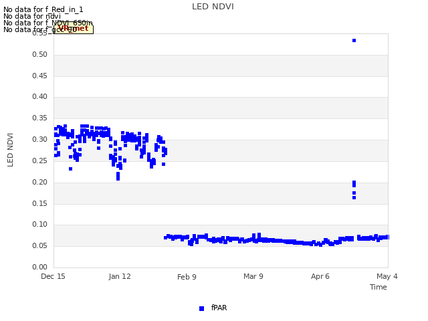Screen dimensions: 428x321
Task: Click the Mar 9 x-axis tick label
Action: point(253,276)
